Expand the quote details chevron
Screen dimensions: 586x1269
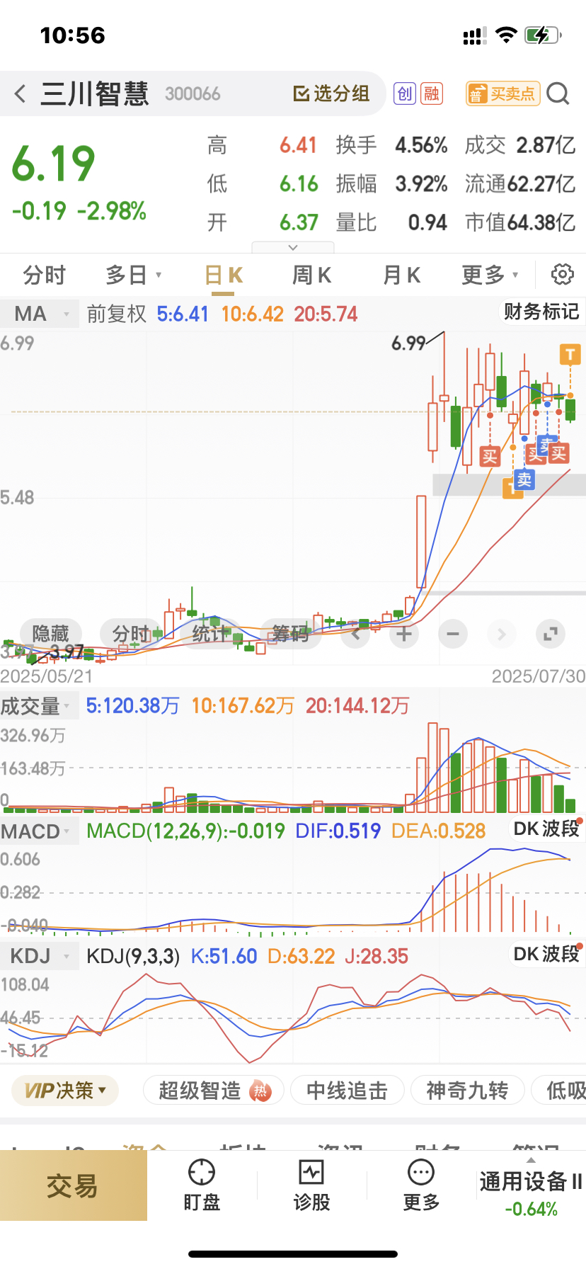(x=293, y=247)
